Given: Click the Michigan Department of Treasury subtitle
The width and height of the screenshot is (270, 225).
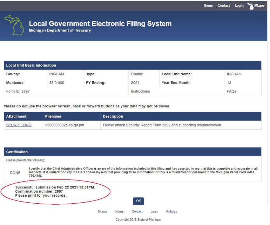Looking at the screenshot, I should coord(60,31).
